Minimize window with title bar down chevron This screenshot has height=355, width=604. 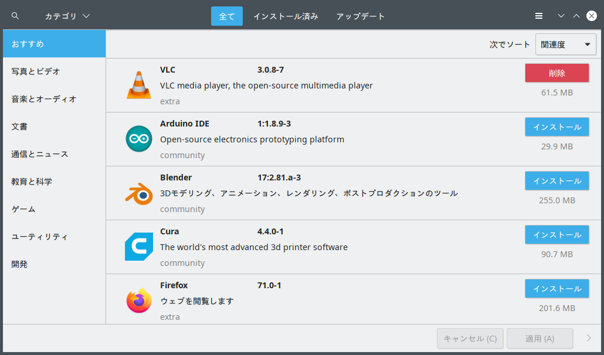[x=561, y=16]
